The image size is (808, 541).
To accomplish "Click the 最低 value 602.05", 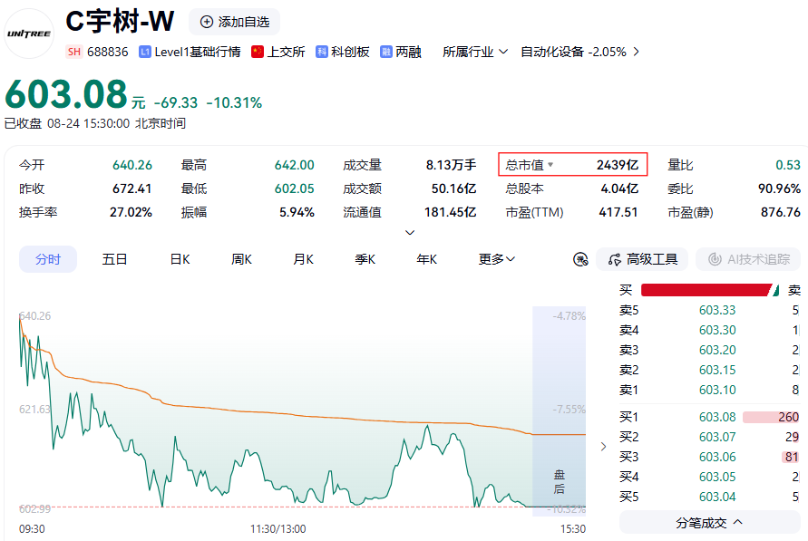I will pos(294,188).
